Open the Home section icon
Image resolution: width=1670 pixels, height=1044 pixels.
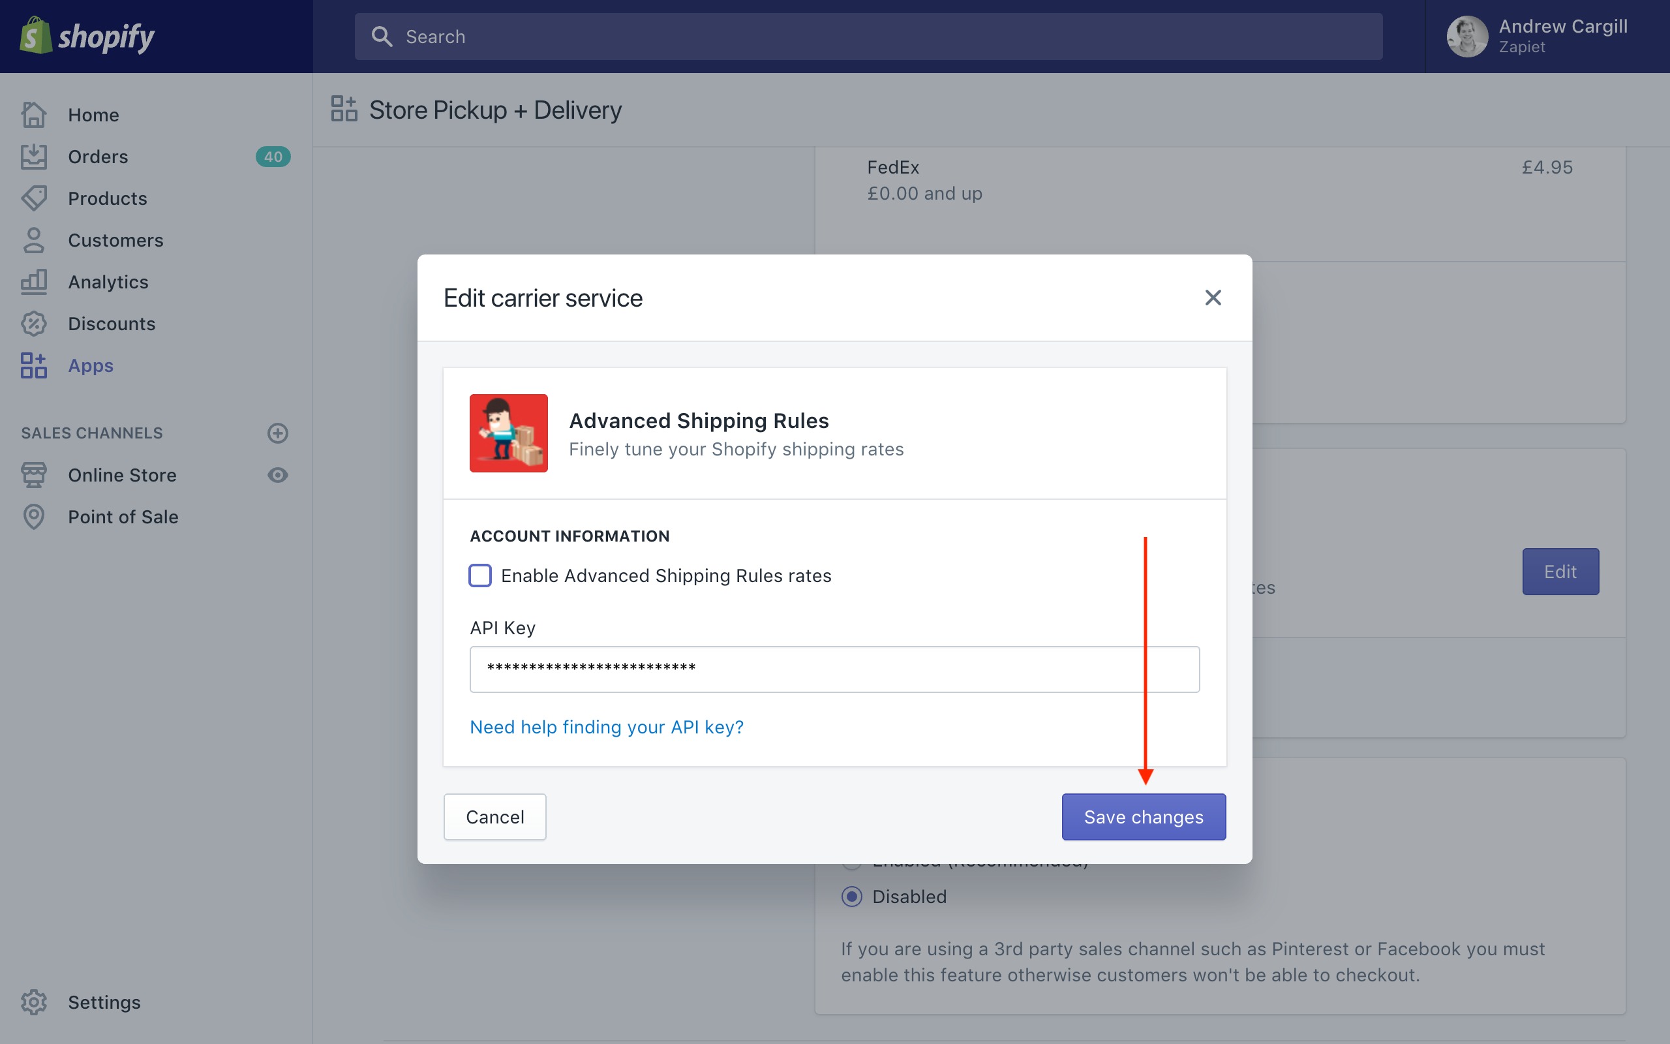pos(33,115)
